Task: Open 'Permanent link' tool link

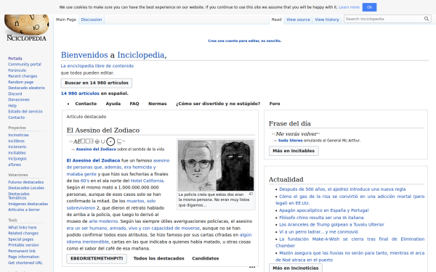Action: tap(22, 251)
